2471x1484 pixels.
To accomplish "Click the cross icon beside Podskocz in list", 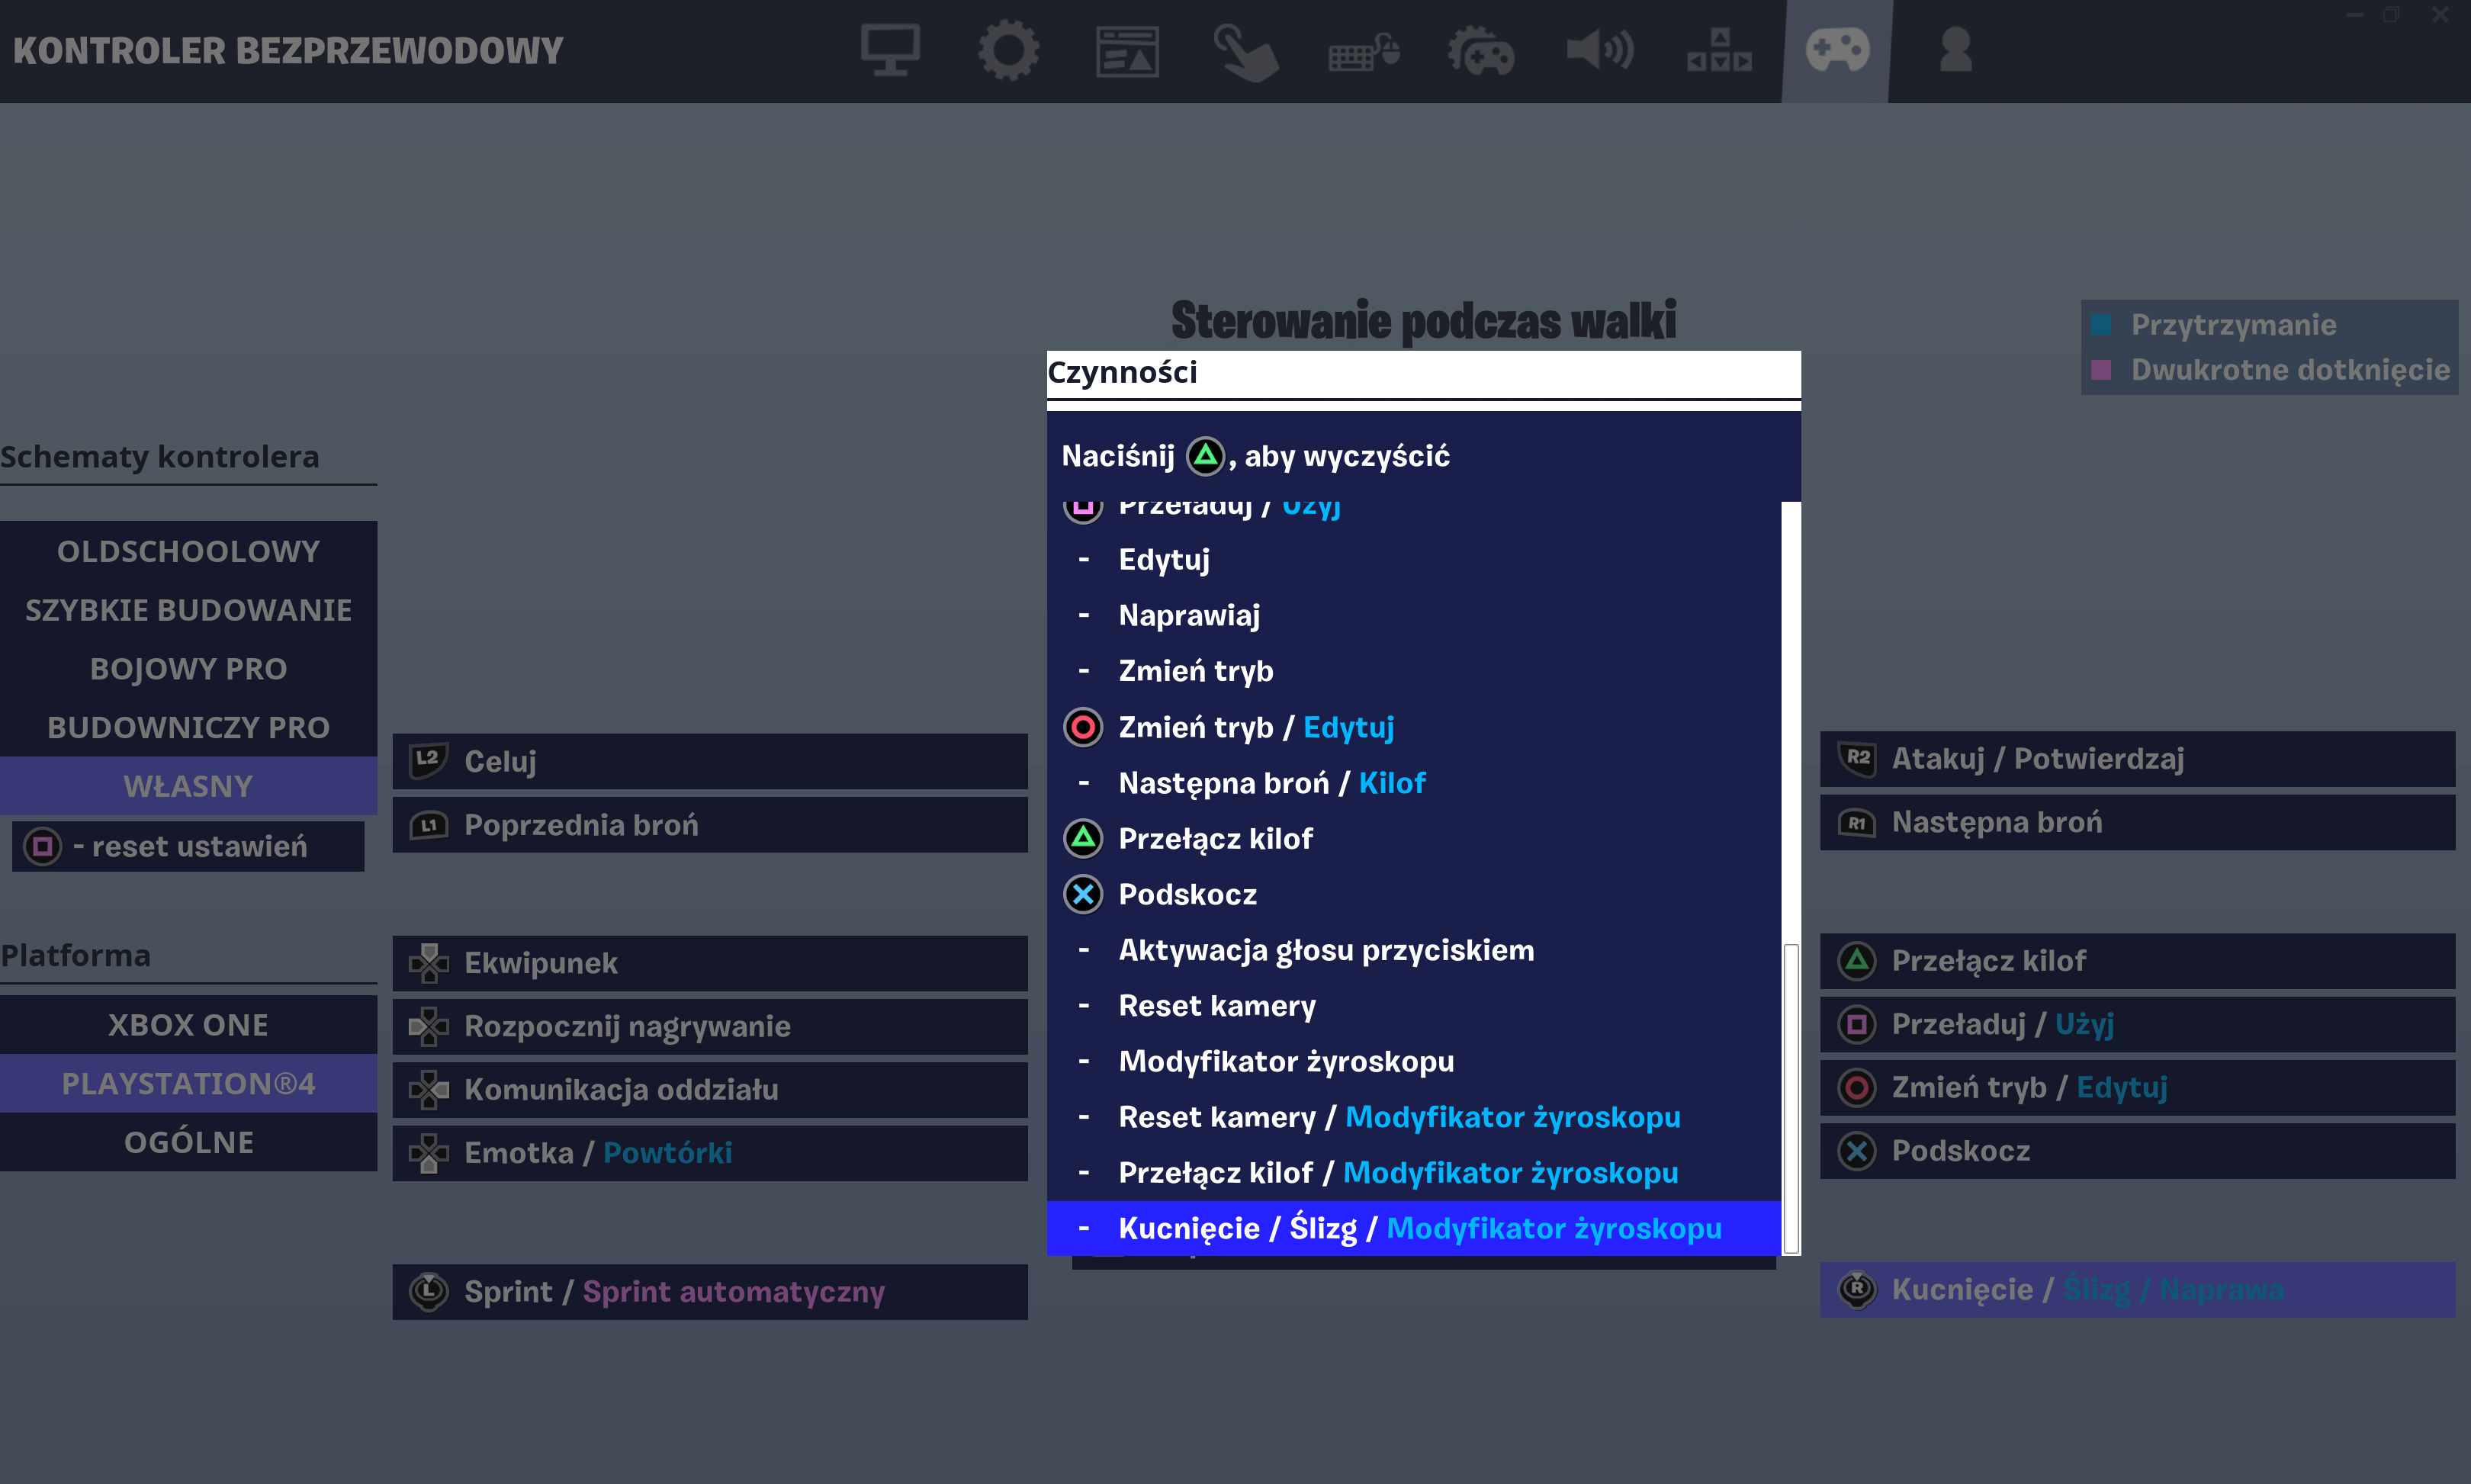I will pos(1083,894).
